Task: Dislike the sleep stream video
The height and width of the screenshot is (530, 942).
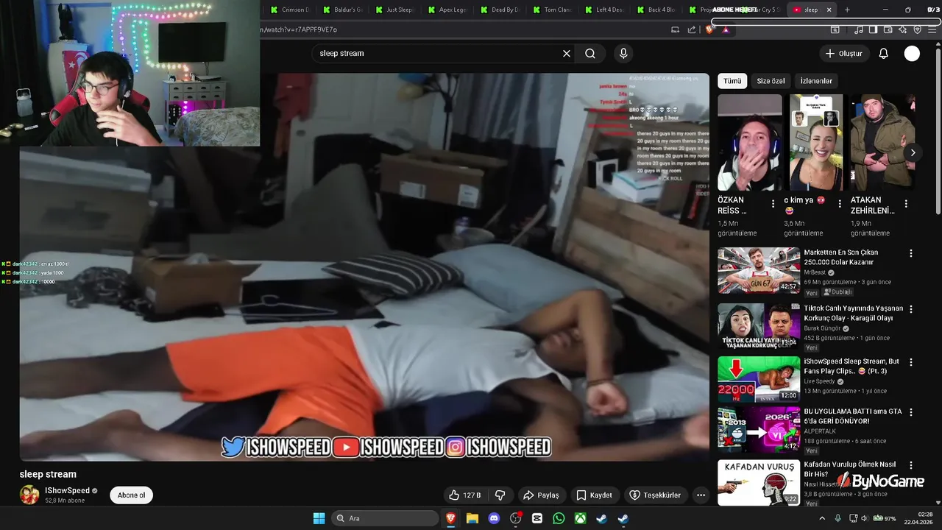Action: point(500,495)
